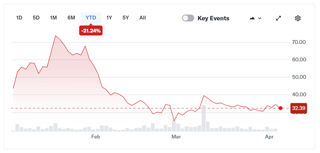Click the mountain chart type icon
Screen dimensions: 320x153
click(252, 18)
